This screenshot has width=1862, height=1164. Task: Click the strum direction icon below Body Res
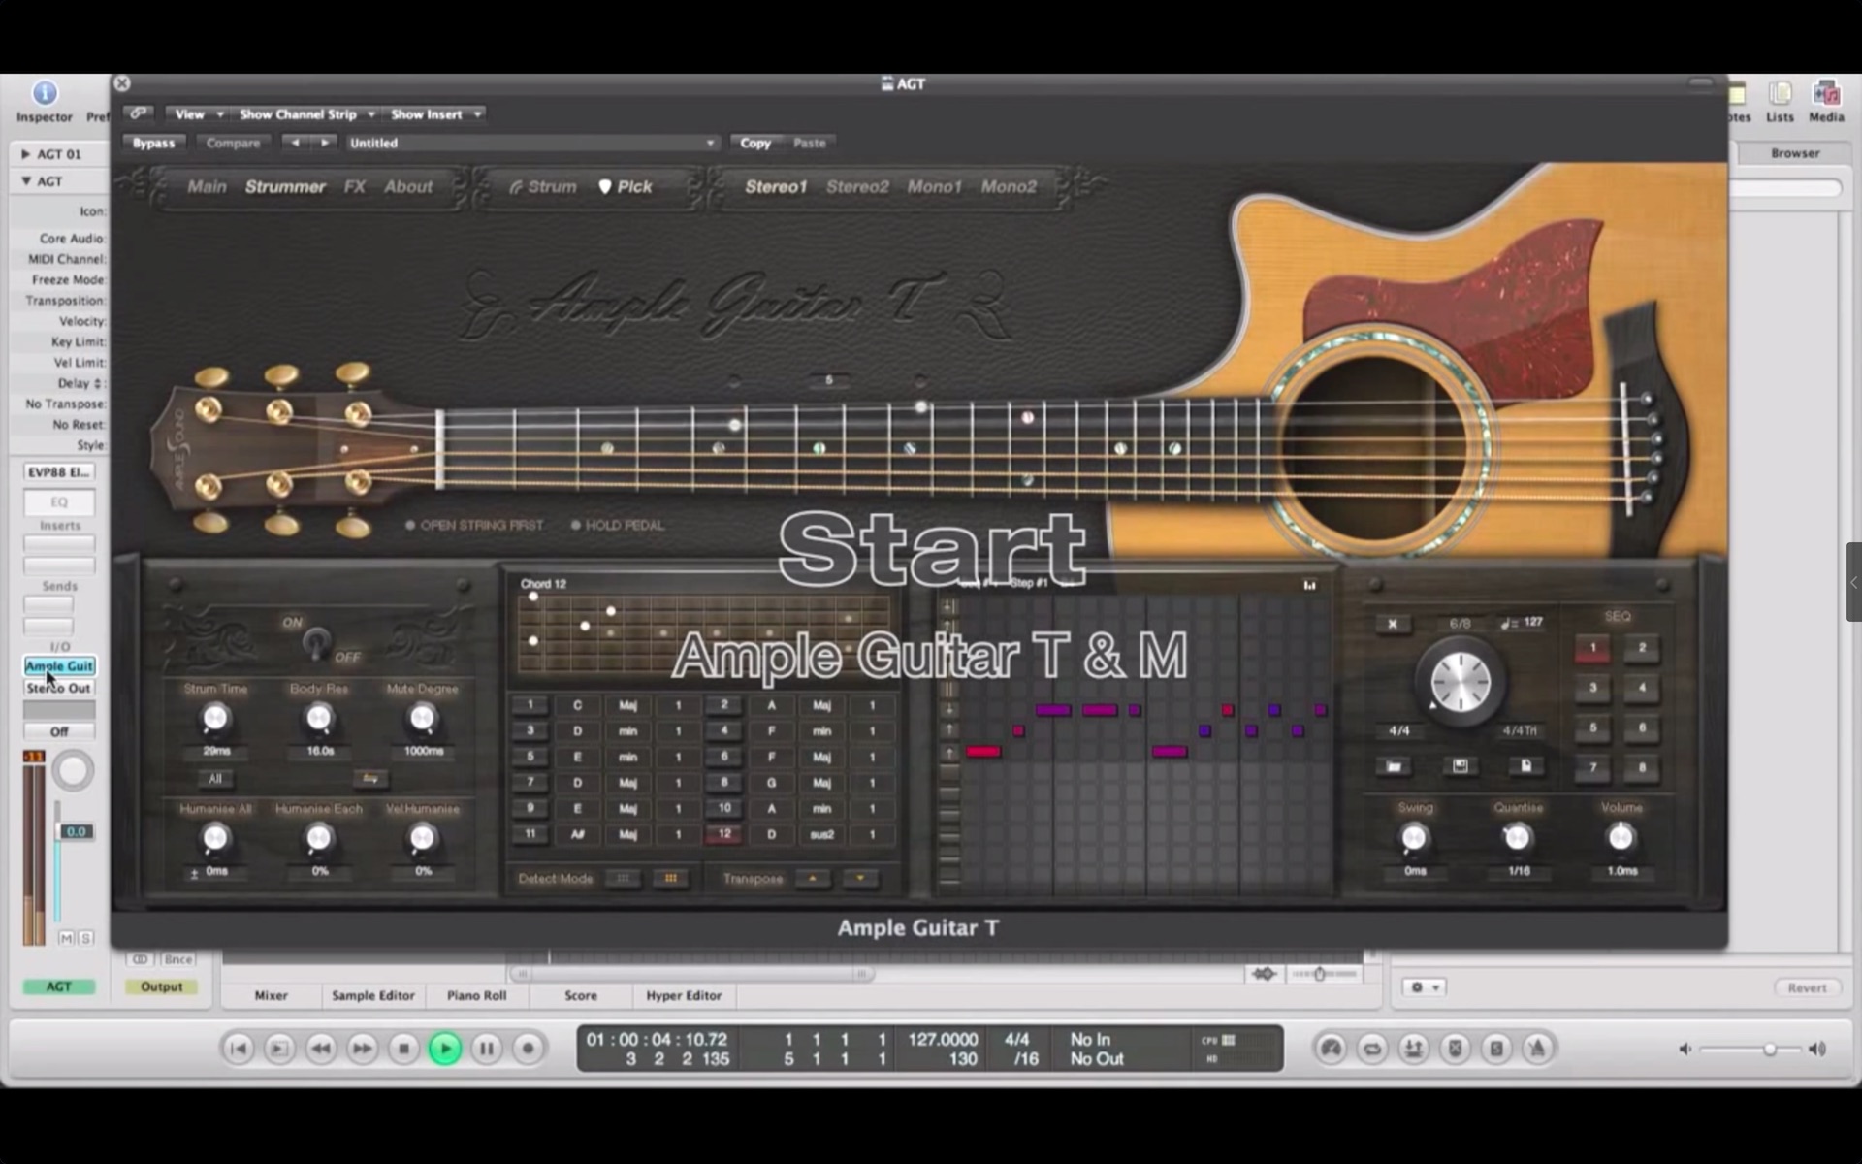pos(369,778)
